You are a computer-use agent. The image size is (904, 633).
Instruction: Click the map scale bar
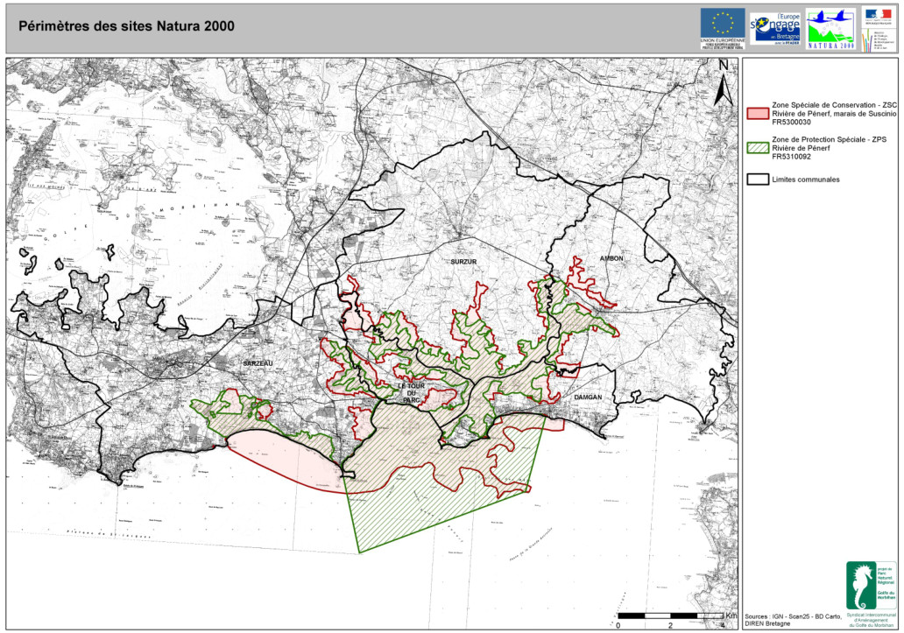click(670, 615)
